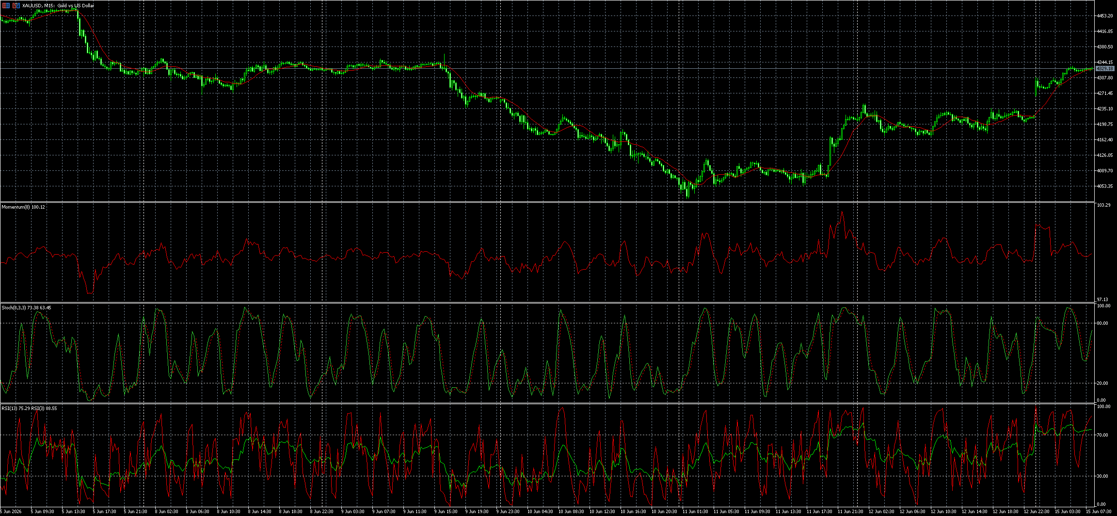Click time axis label 5 Jun 2026
The height and width of the screenshot is (516, 1117).
(x=11, y=511)
